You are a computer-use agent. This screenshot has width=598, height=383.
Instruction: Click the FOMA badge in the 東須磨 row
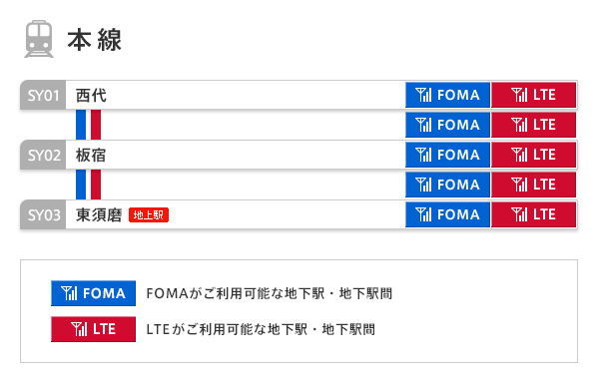point(447,214)
